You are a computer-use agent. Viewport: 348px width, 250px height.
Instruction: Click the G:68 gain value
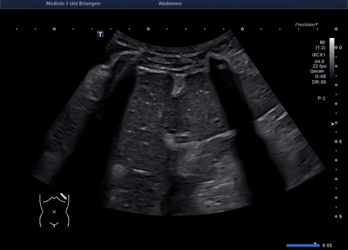tap(320, 76)
